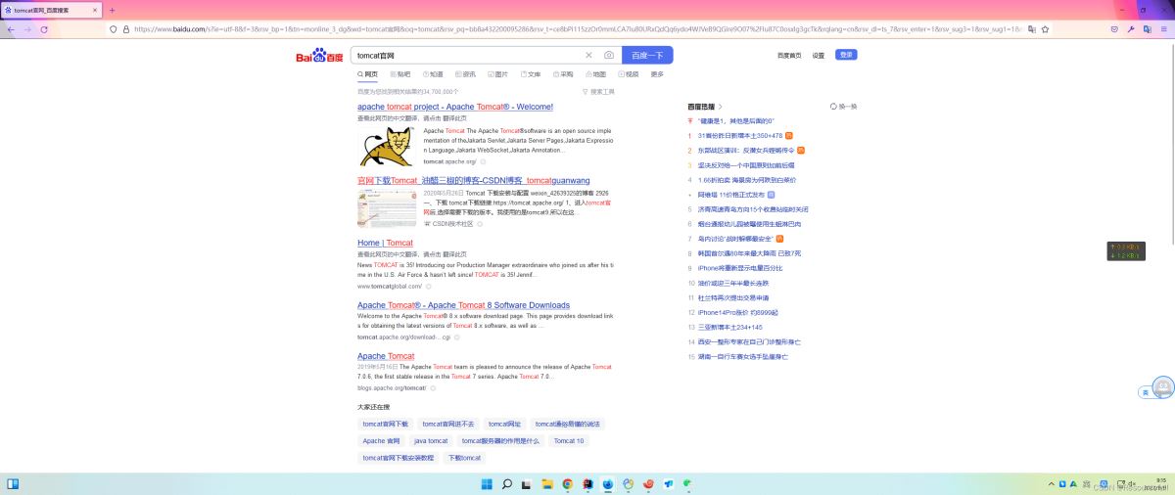Click www.tomcatglobal.com source URL

(x=389, y=287)
